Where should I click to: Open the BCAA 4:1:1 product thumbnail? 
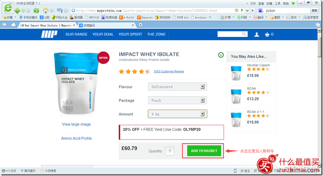click(236, 120)
